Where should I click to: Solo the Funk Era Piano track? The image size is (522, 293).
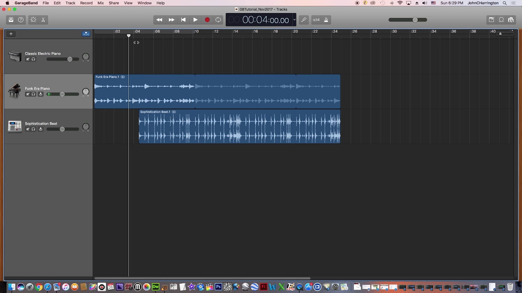click(33, 94)
